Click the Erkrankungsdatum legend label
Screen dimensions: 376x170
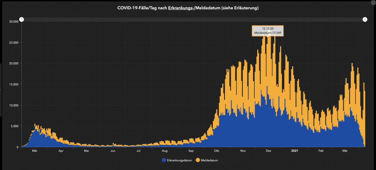(x=179, y=160)
